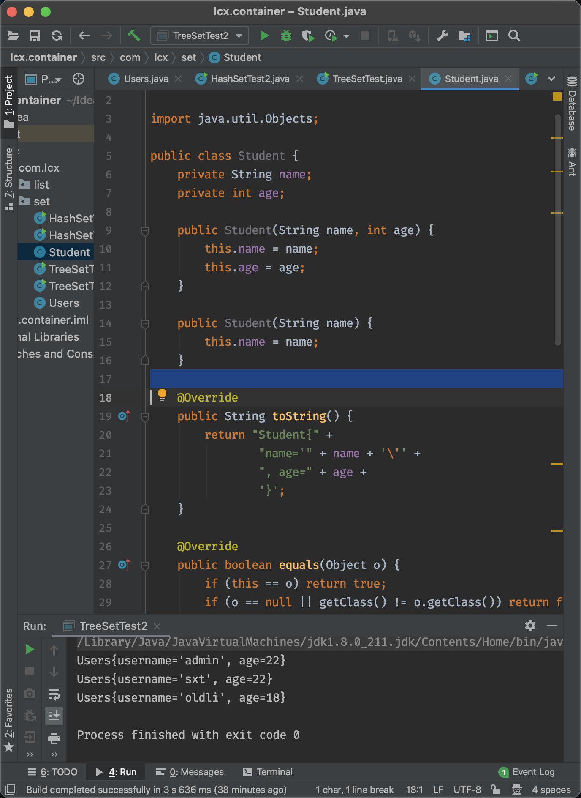Image resolution: width=581 pixels, height=798 pixels.
Task: Toggle scroll to end in Run console
Action: click(x=54, y=716)
